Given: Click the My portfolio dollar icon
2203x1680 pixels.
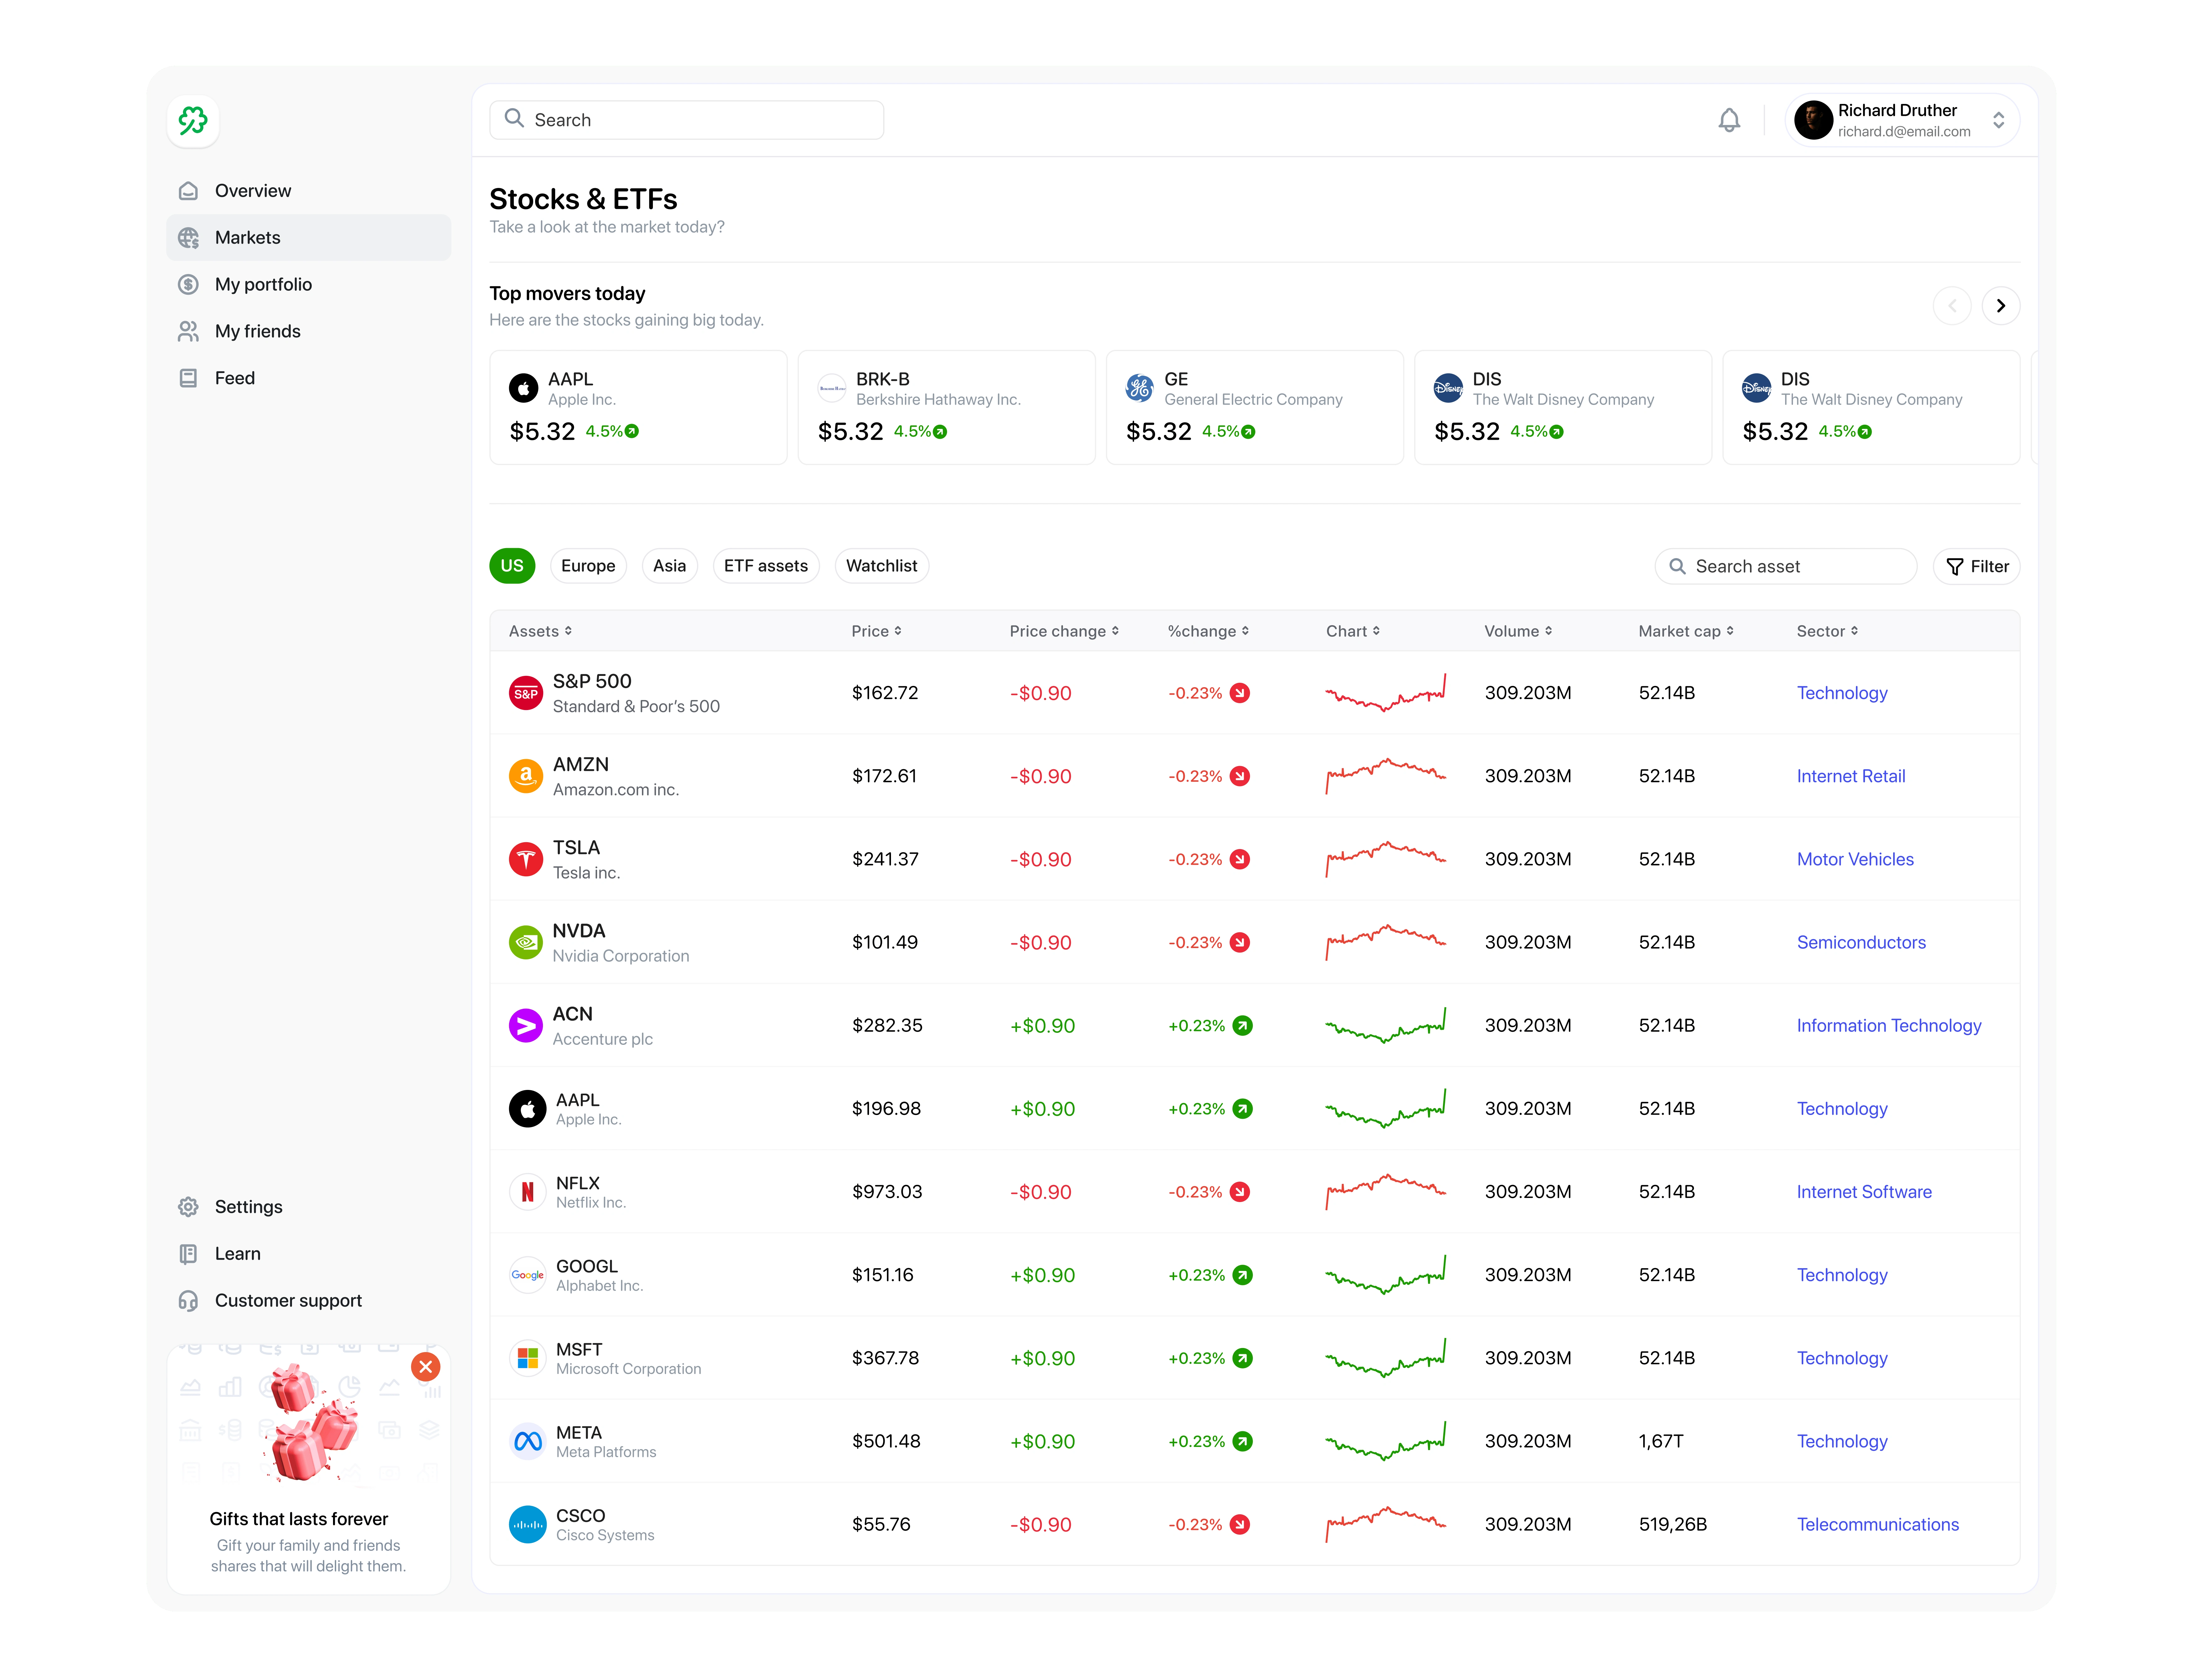Looking at the screenshot, I should pos(188,285).
